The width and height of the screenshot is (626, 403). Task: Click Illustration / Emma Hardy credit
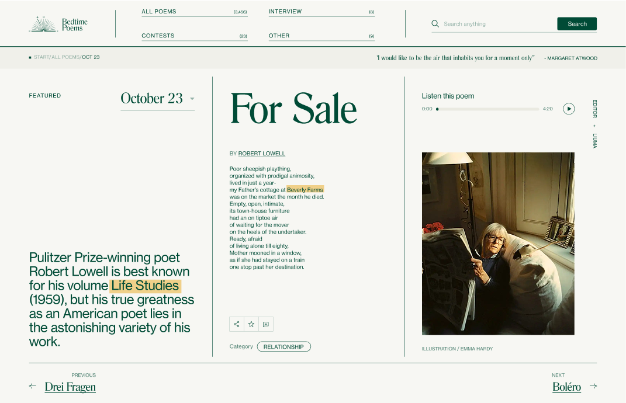pos(457,349)
